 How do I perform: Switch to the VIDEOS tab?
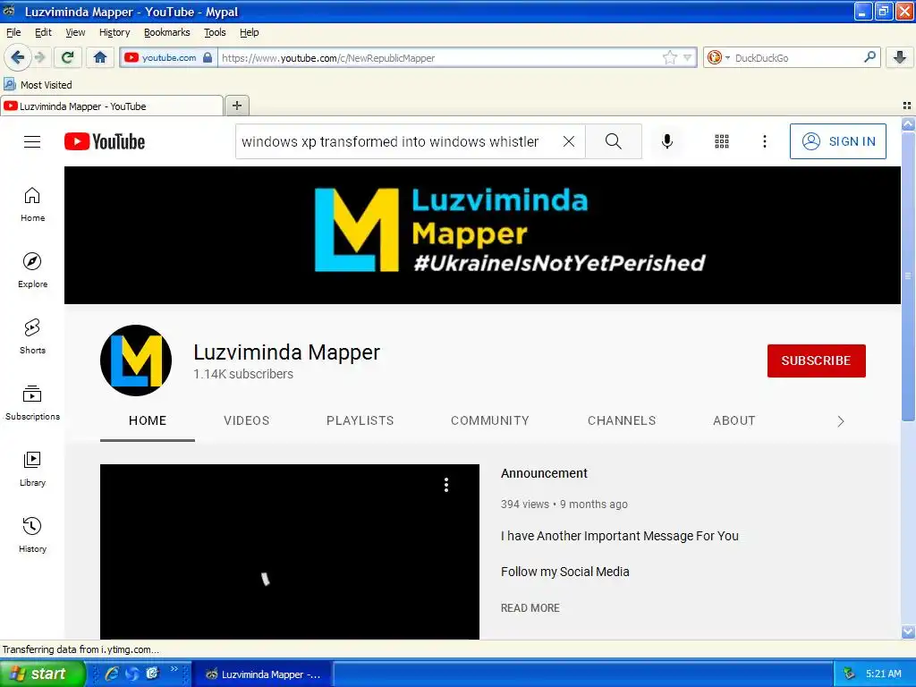click(247, 420)
